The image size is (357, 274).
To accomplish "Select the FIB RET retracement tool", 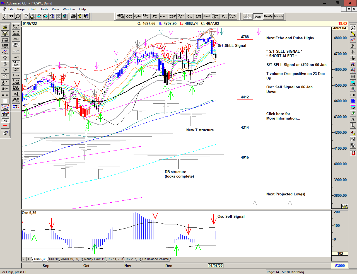I will [x=353, y=46].
